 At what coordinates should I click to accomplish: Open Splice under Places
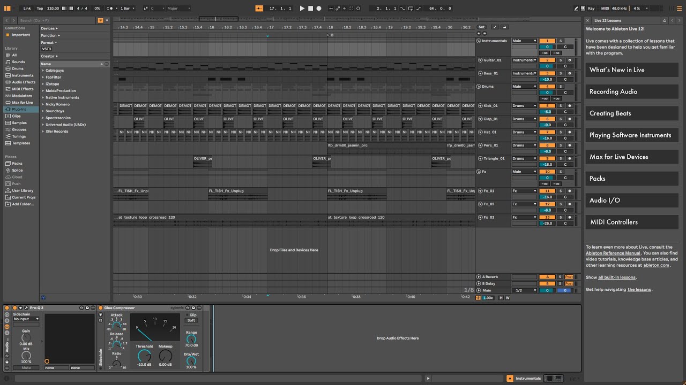point(17,170)
